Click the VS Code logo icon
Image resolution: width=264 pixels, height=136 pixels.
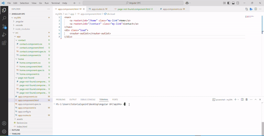tap(3, 3)
